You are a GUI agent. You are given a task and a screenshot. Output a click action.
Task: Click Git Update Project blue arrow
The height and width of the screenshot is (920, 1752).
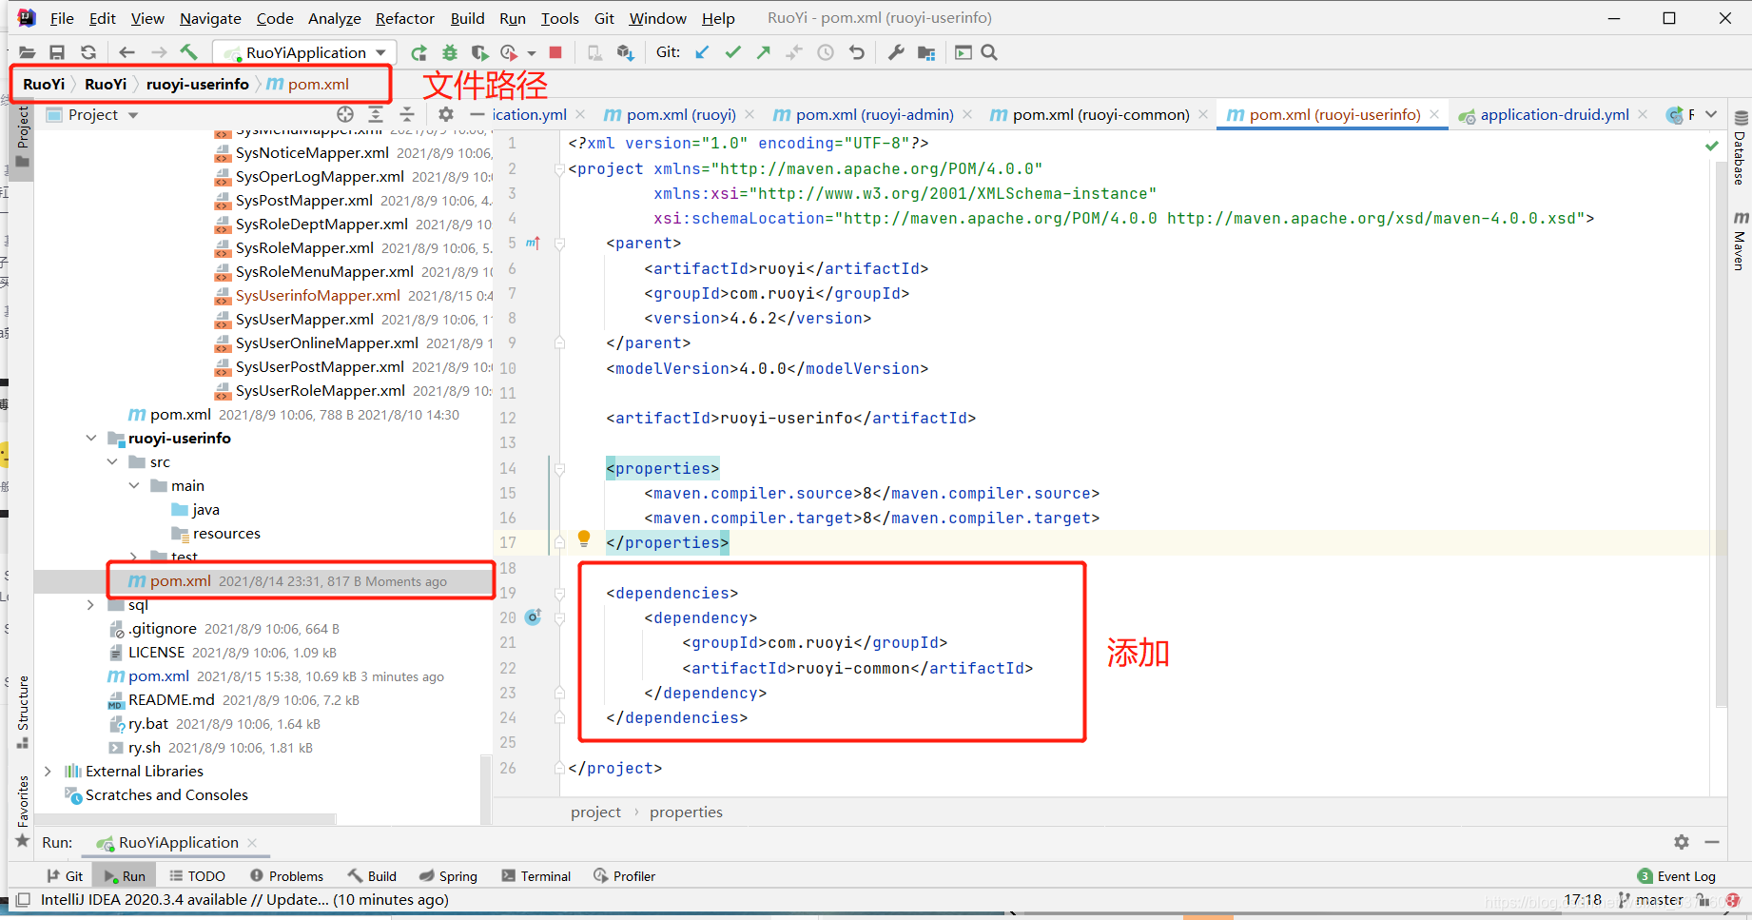pos(702,52)
